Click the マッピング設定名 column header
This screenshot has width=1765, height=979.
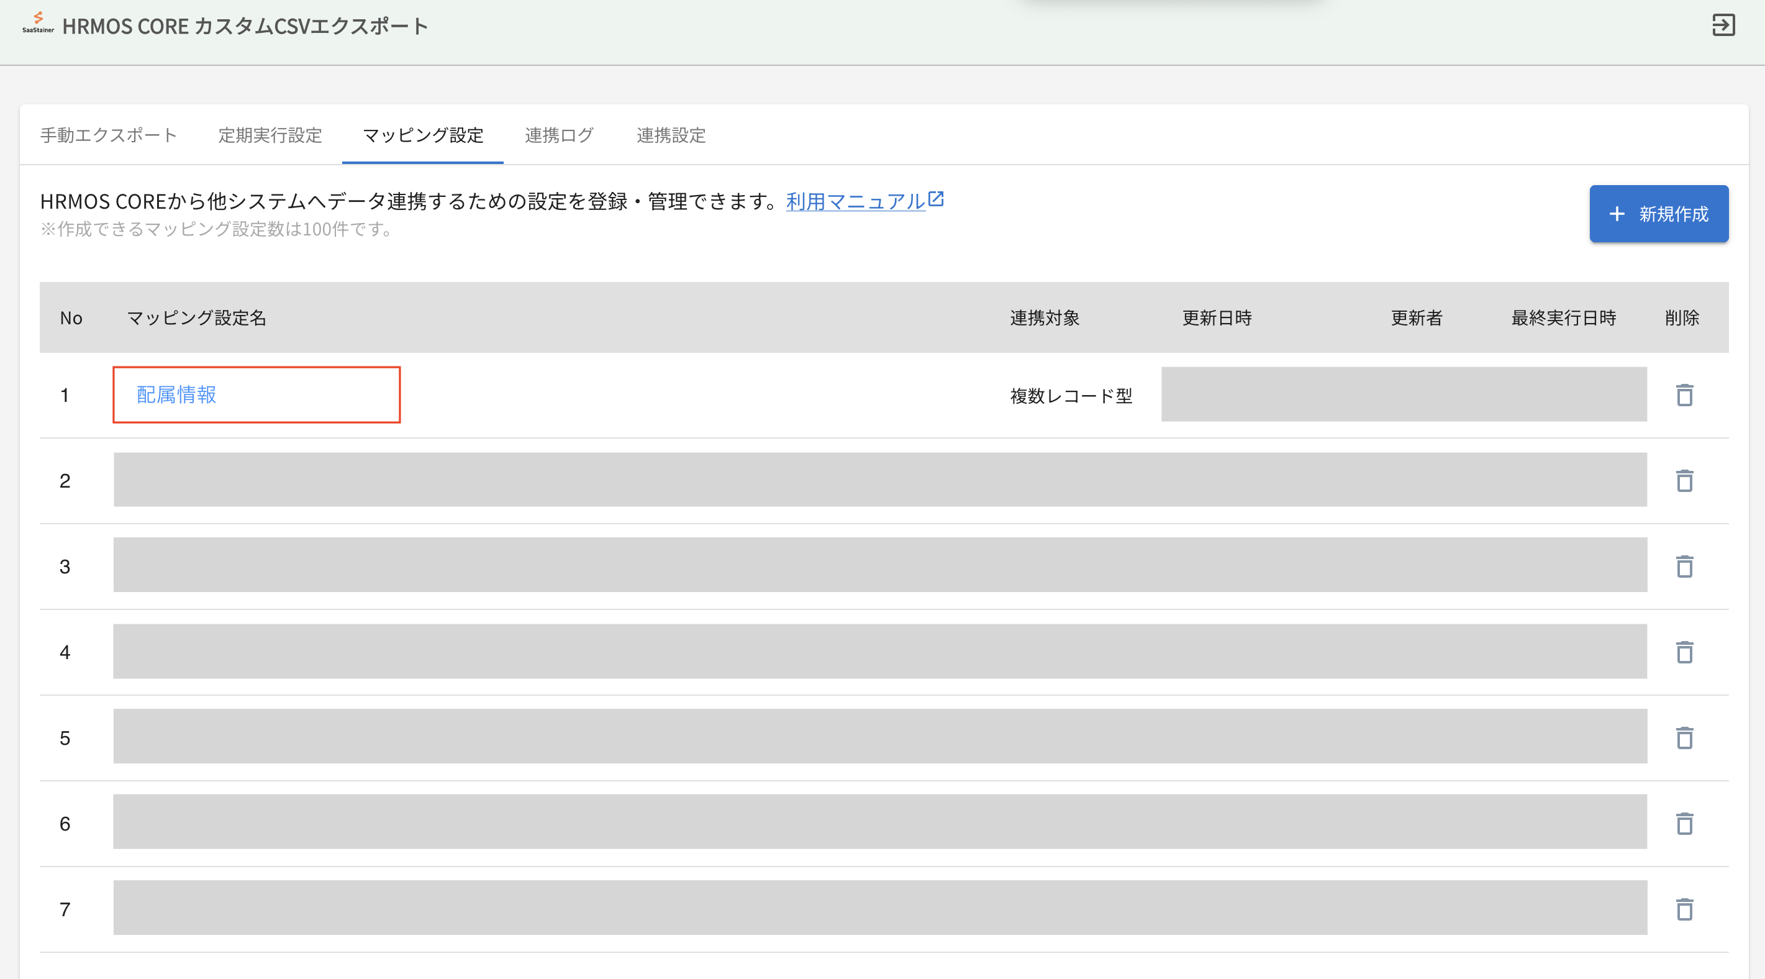[x=197, y=318]
